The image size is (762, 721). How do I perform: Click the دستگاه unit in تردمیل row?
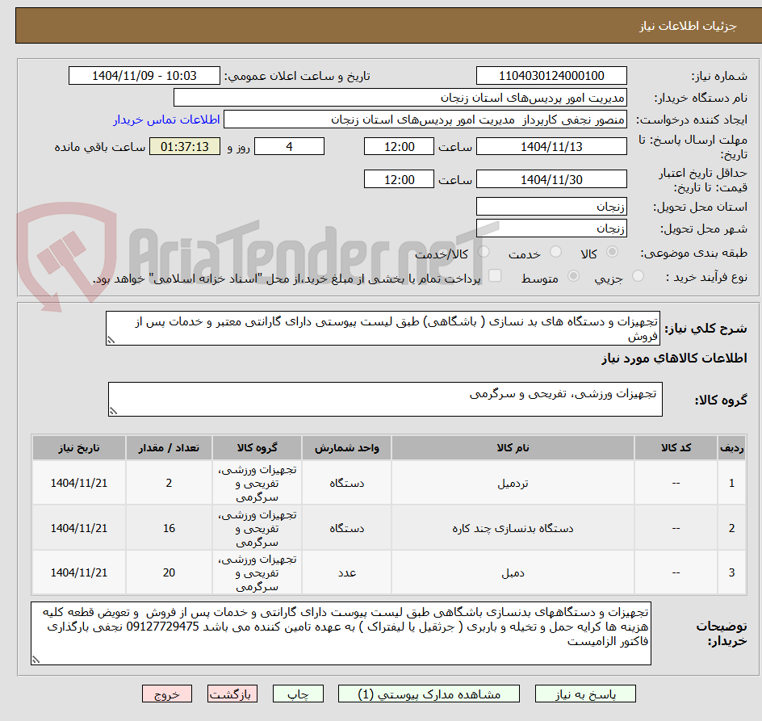tap(346, 484)
